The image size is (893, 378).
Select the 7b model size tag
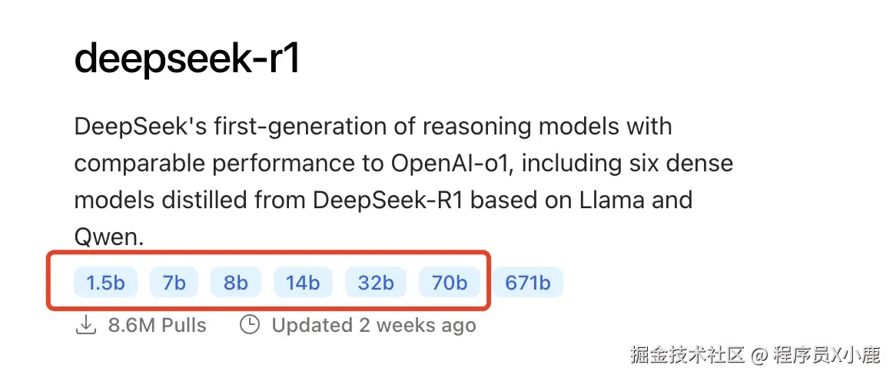click(x=174, y=283)
